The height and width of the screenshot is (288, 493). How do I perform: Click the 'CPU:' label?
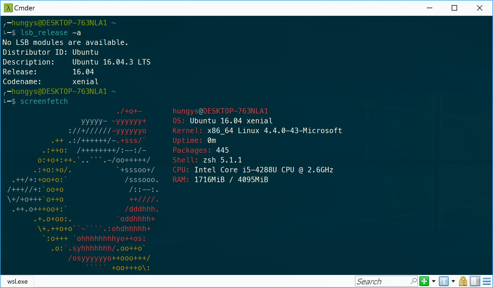click(x=181, y=170)
